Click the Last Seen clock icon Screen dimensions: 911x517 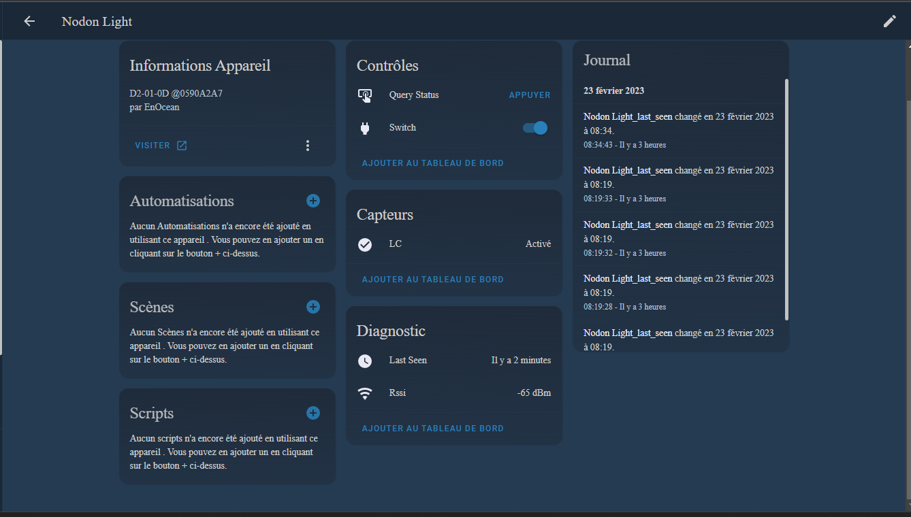click(365, 361)
